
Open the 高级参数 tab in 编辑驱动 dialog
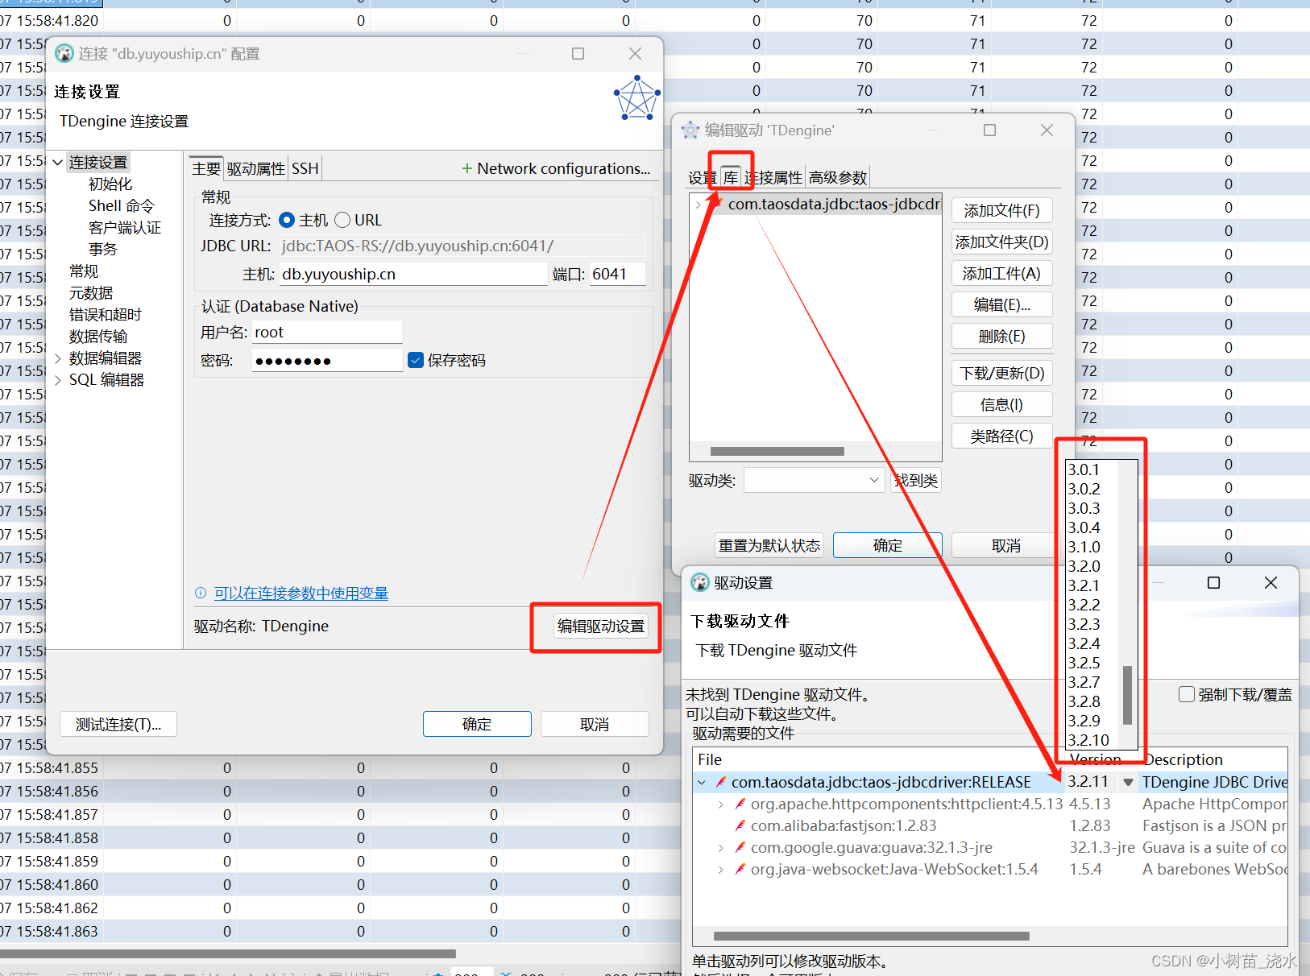tap(838, 177)
